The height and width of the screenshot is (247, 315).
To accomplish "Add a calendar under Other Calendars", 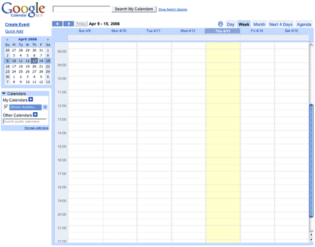I will [35, 115].
